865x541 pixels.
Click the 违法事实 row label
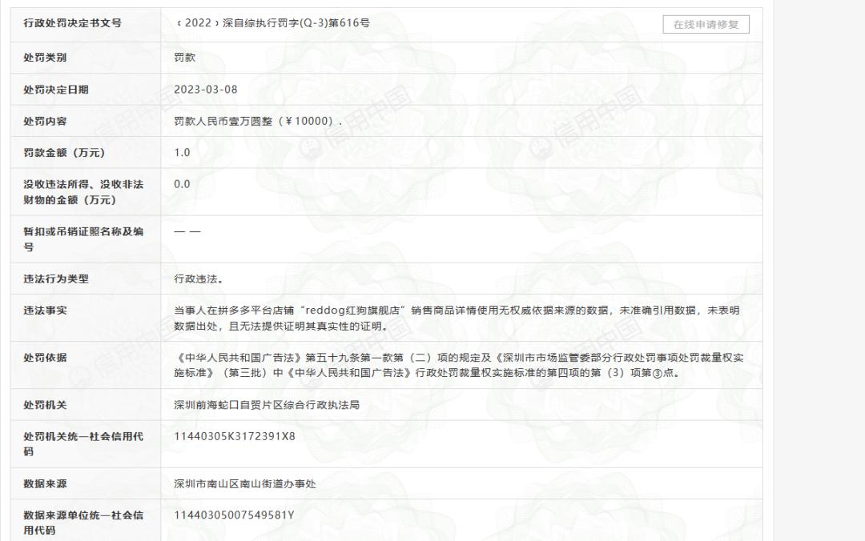click(45, 312)
